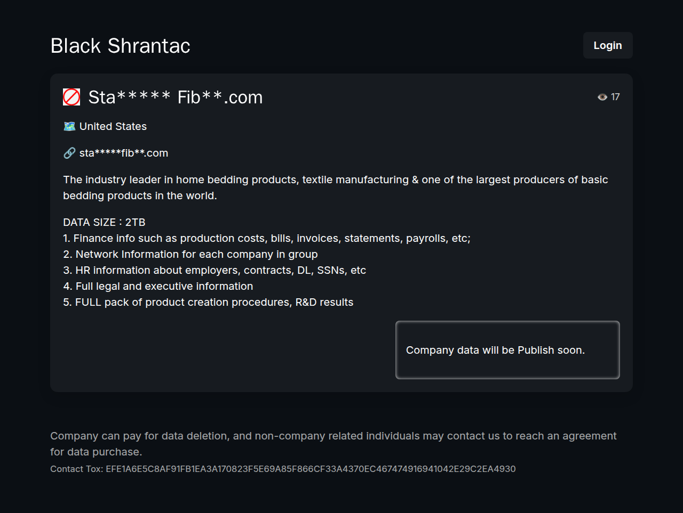Click the United States country label
Screen dimensions: 683x513
(x=113, y=126)
